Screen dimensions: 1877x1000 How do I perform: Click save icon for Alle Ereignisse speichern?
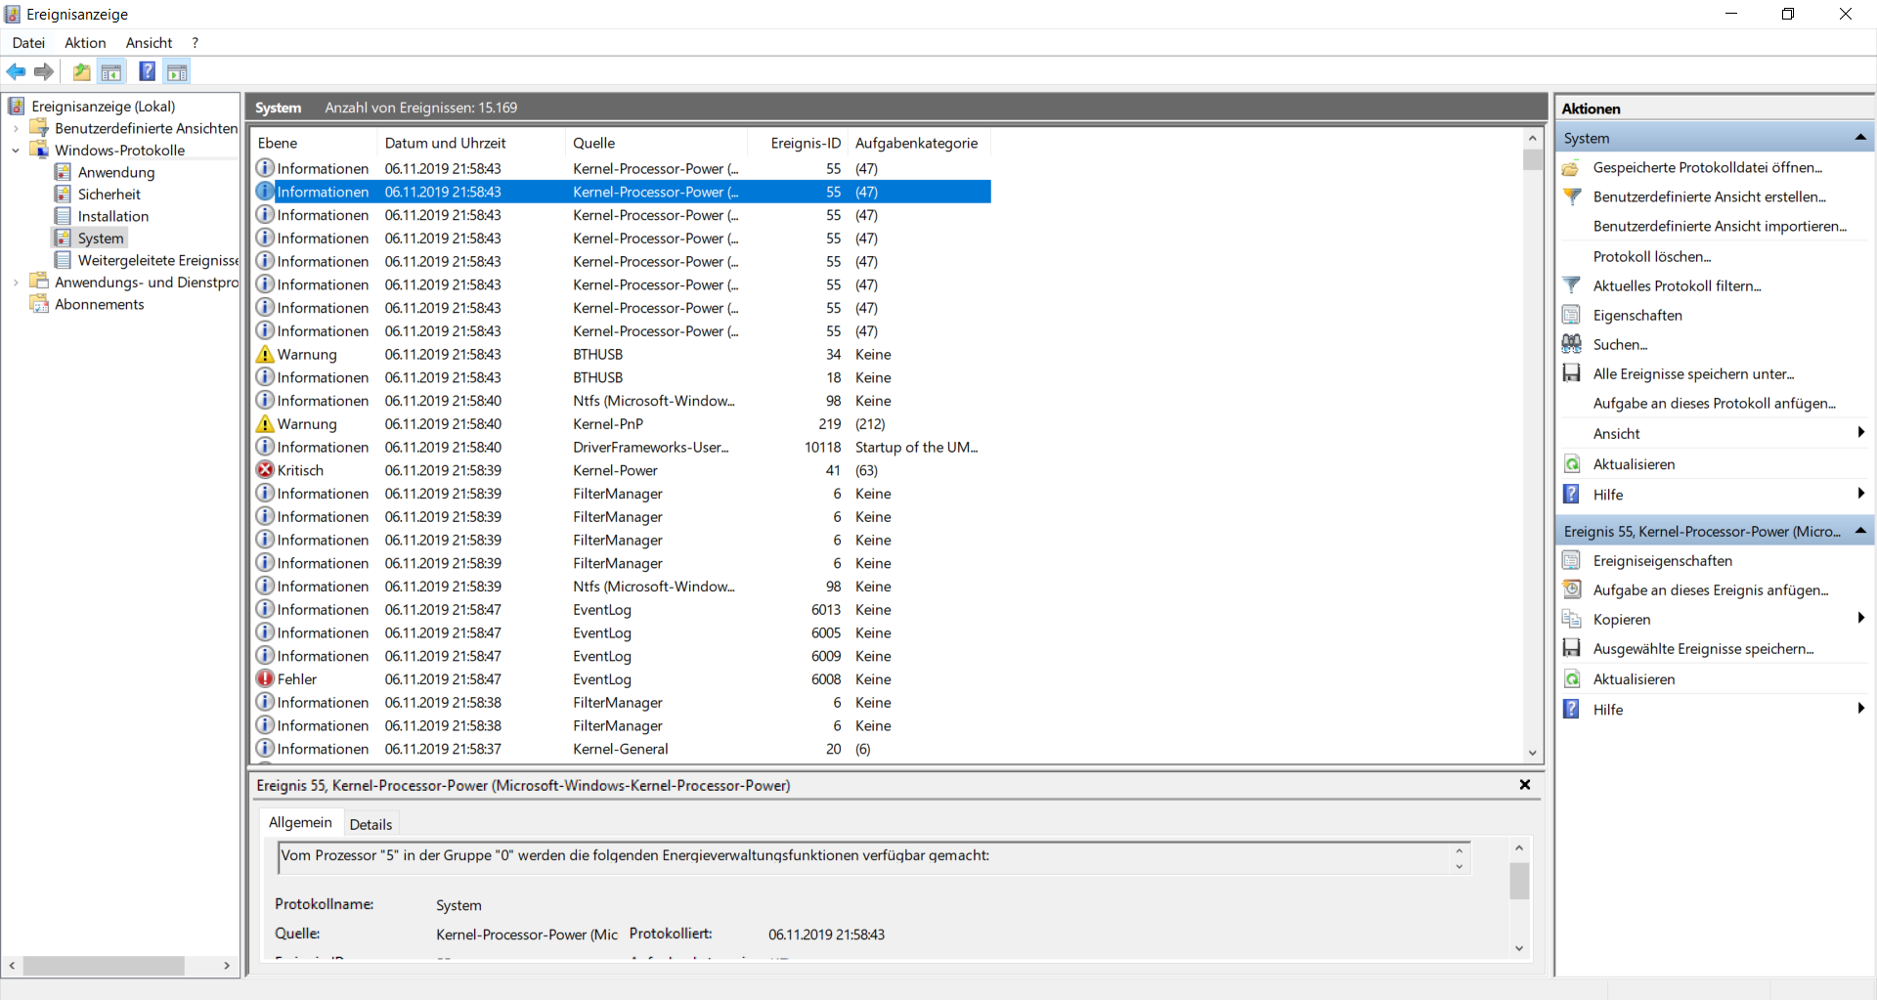[1571, 374]
